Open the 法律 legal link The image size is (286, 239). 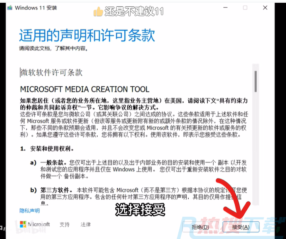[85, 224]
